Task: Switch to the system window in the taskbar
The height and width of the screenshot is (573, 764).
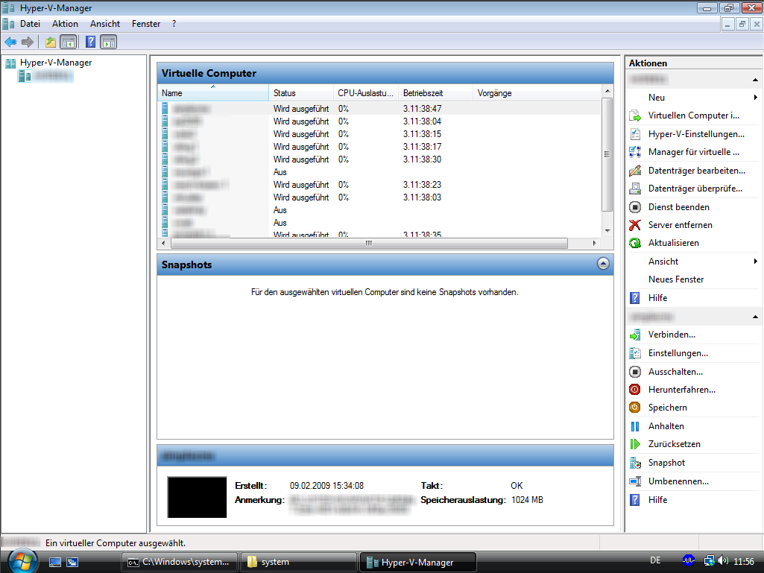Action: (298, 561)
